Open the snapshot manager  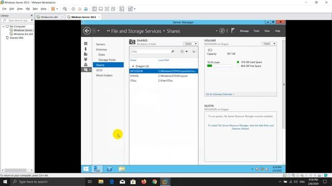click(x=86, y=9)
